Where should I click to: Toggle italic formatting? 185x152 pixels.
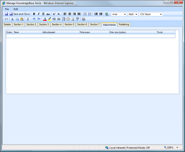[38, 14]
